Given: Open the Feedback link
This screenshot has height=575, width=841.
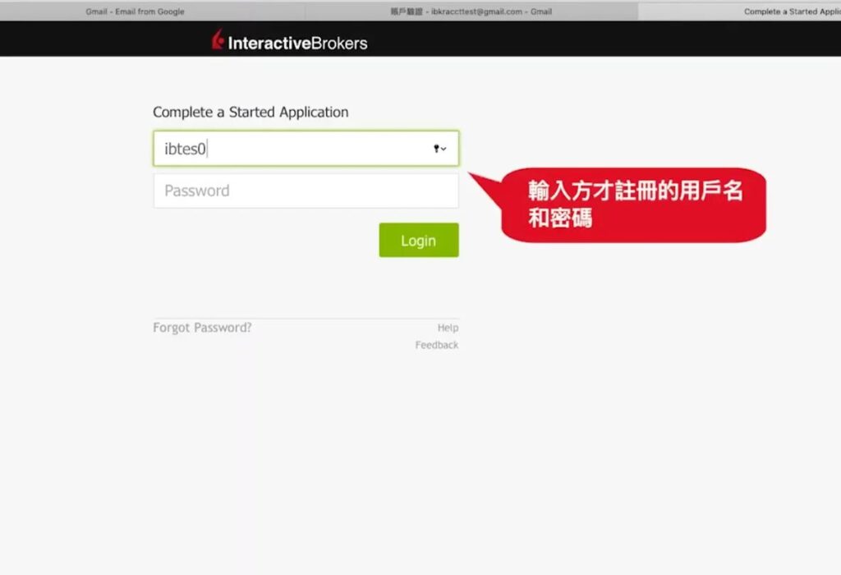Looking at the screenshot, I should [x=436, y=345].
